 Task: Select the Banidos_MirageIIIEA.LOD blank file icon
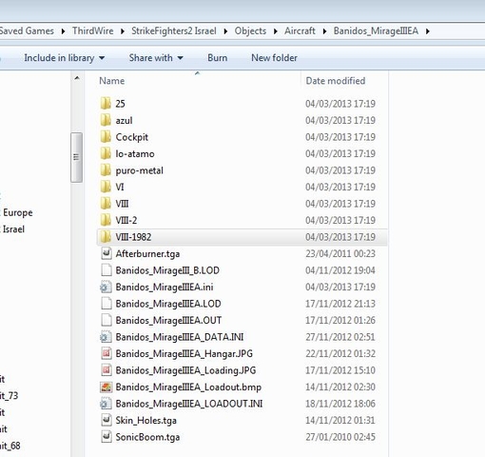point(106,304)
